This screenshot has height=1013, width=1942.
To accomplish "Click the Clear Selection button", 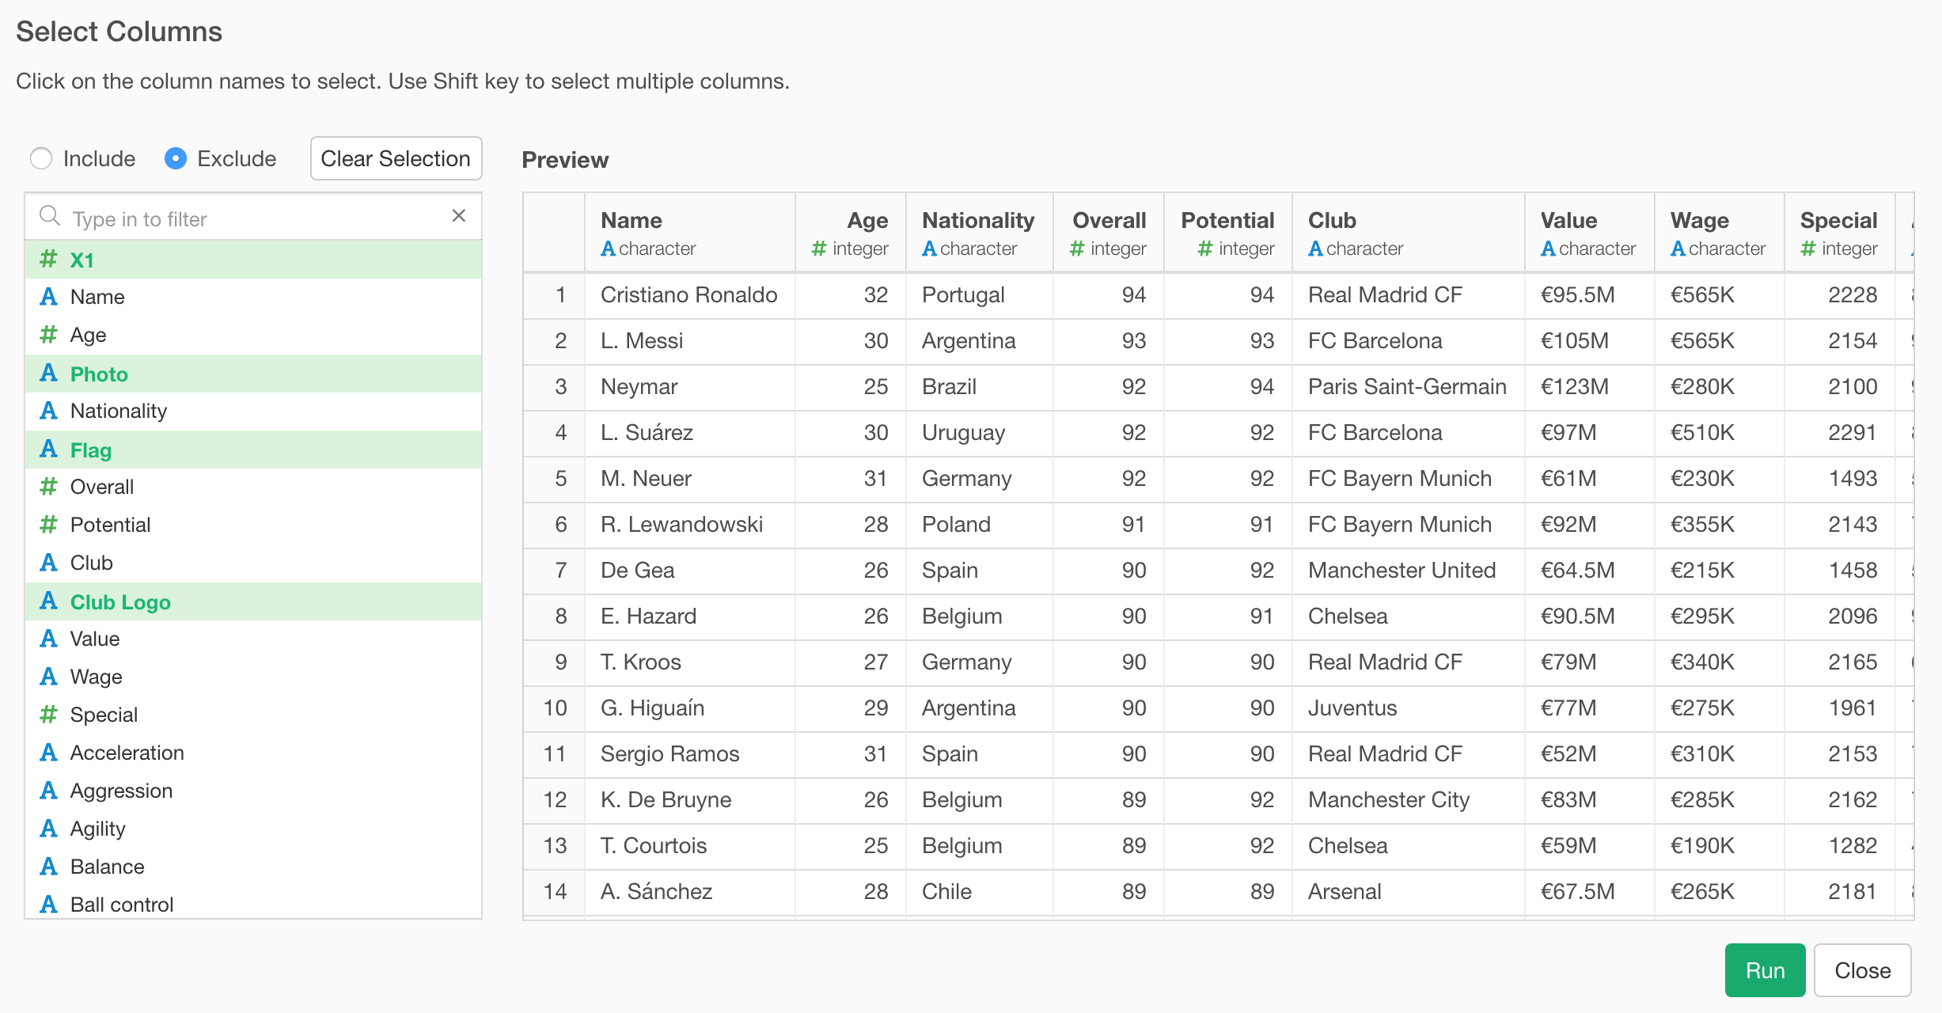I will click(396, 159).
